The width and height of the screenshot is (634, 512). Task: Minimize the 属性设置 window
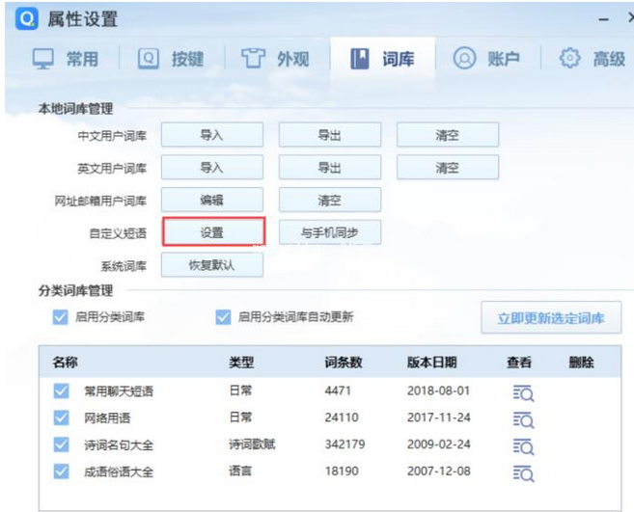[x=603, y=19]
